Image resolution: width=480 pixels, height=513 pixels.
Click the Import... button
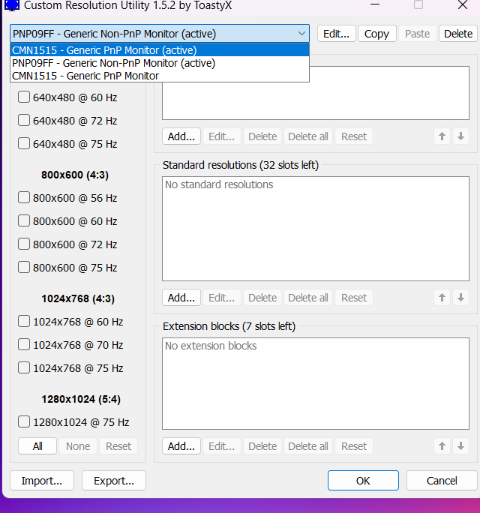click(x=42, y=481)
